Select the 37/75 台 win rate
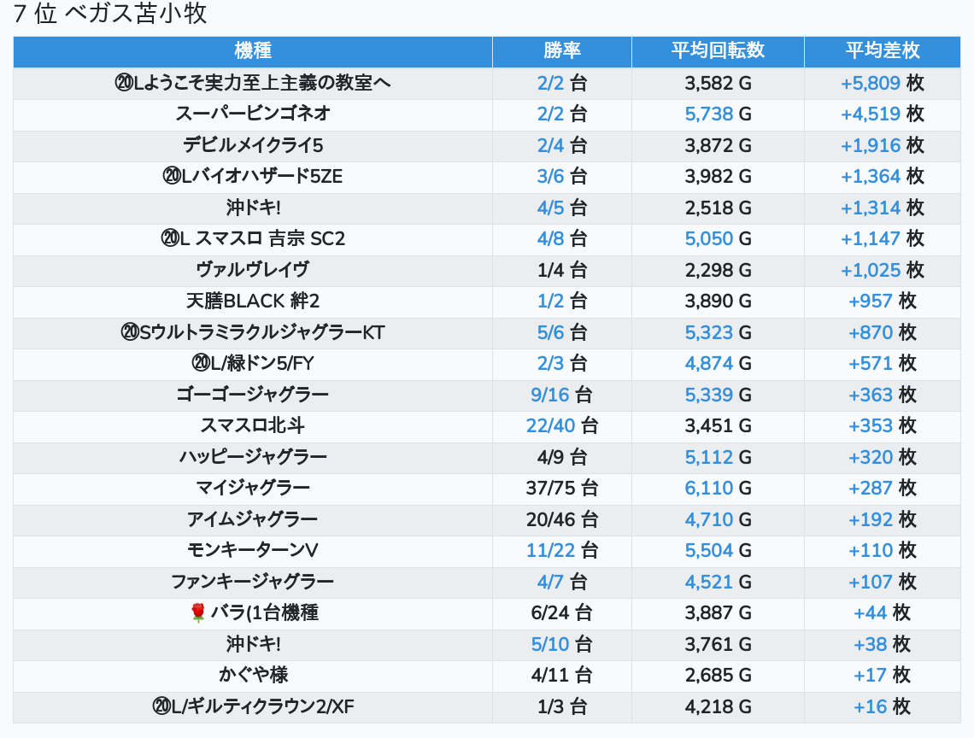This screenshot has width=974, height=738. 562,489
